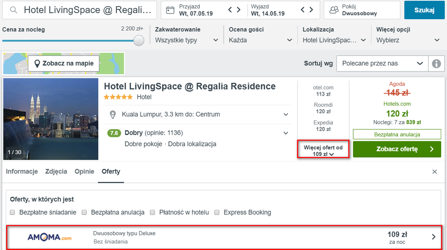Viewport: 447px width, 250px height.
Task: Click the five-star hotel rating
Action: (x=118, y=97)
